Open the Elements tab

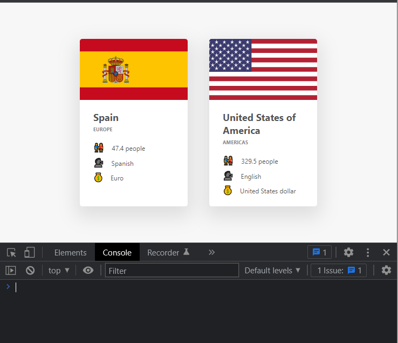[x=70, y=253]
